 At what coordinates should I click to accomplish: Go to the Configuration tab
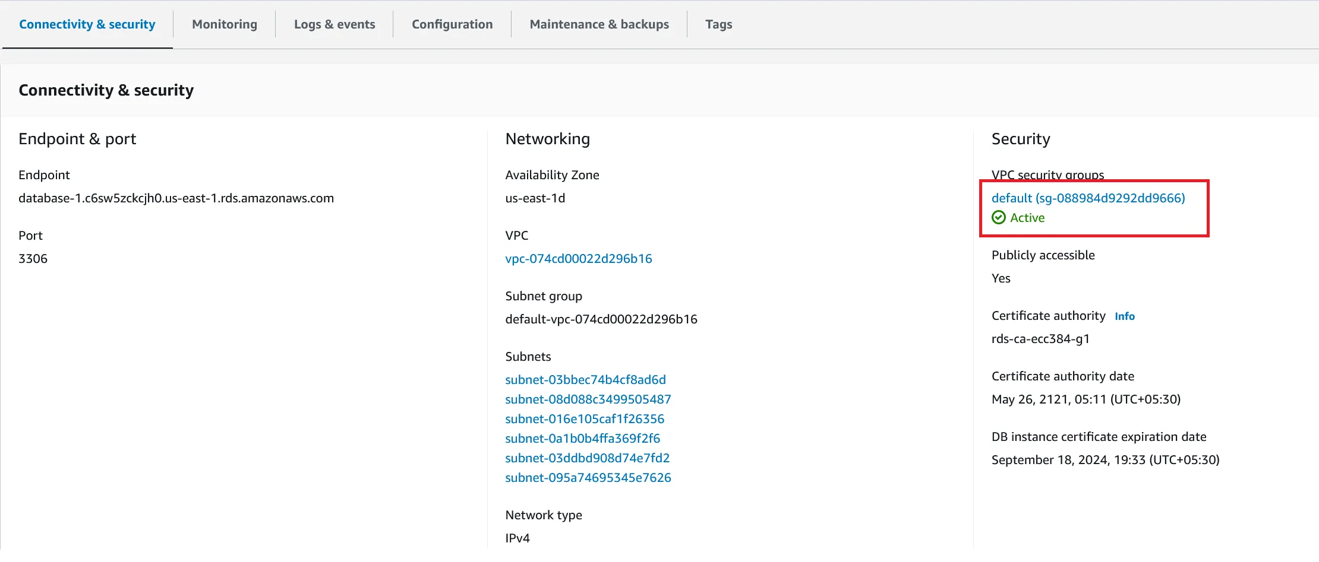click(x=452, y=24)
